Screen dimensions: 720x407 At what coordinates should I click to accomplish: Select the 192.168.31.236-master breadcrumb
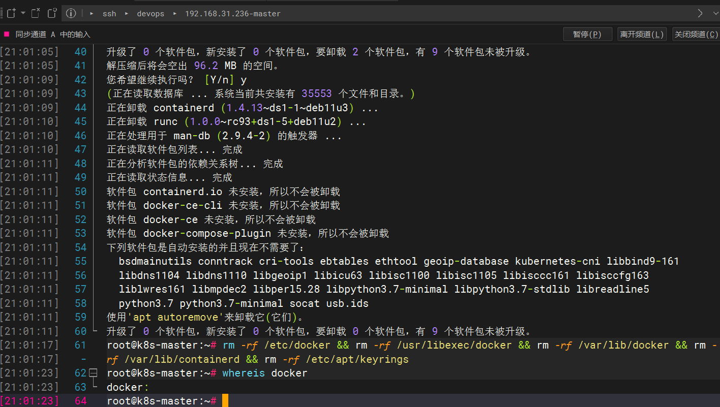(x=233, y=14)
